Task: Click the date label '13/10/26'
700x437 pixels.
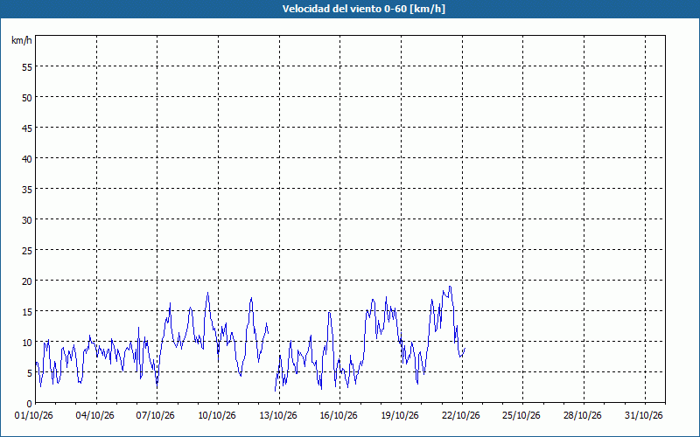Action: click(x=277, y=416)
